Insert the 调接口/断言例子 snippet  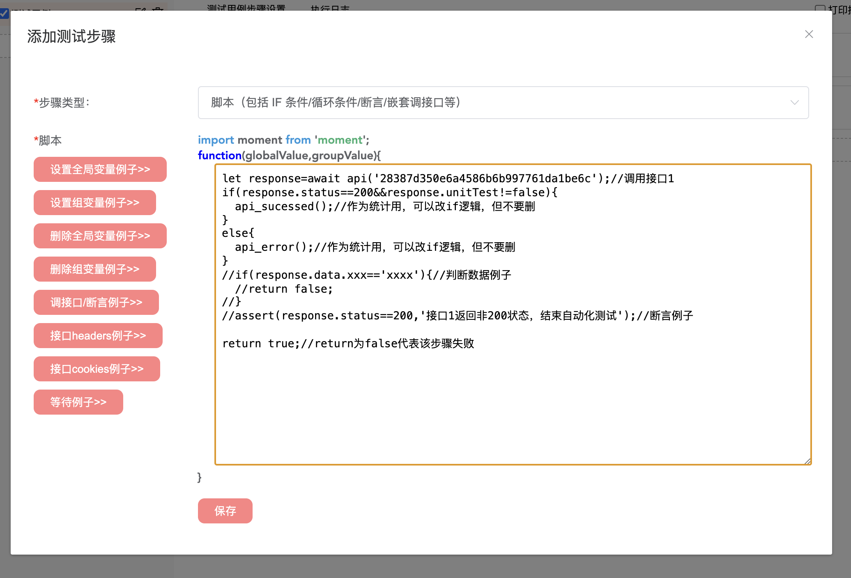click(96, 302)
